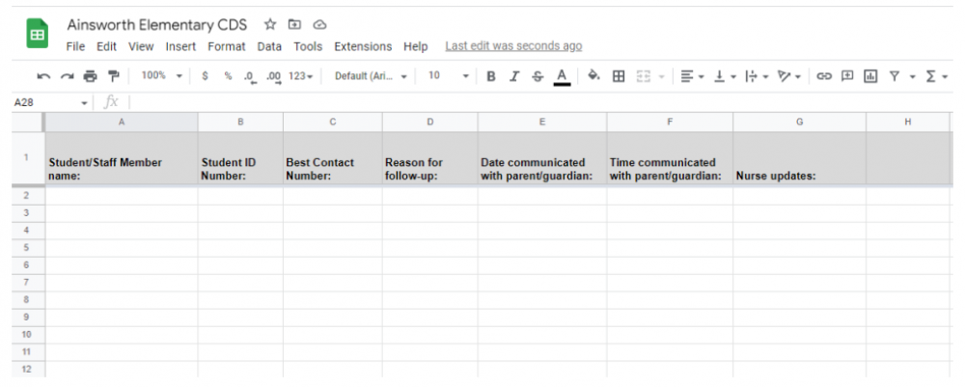Screen dimensions: 965x387
Task: Open the Extensions menu
Action: [363, 46]
